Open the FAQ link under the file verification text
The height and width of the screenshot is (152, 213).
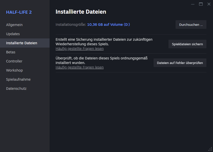click(x=79, y=67)
